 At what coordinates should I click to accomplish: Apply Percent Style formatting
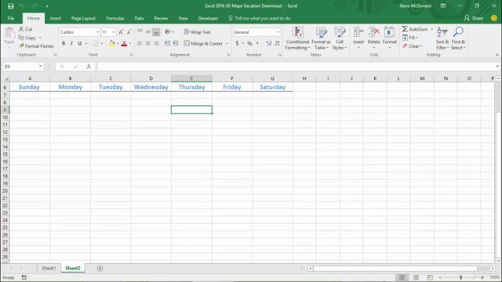click(249, 43)
